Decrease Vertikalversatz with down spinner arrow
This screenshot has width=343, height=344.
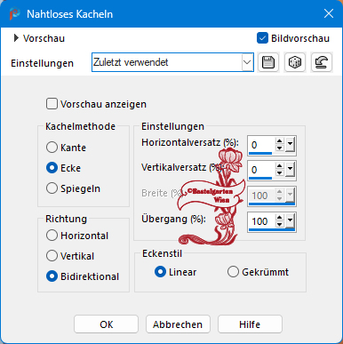(280, 173)
